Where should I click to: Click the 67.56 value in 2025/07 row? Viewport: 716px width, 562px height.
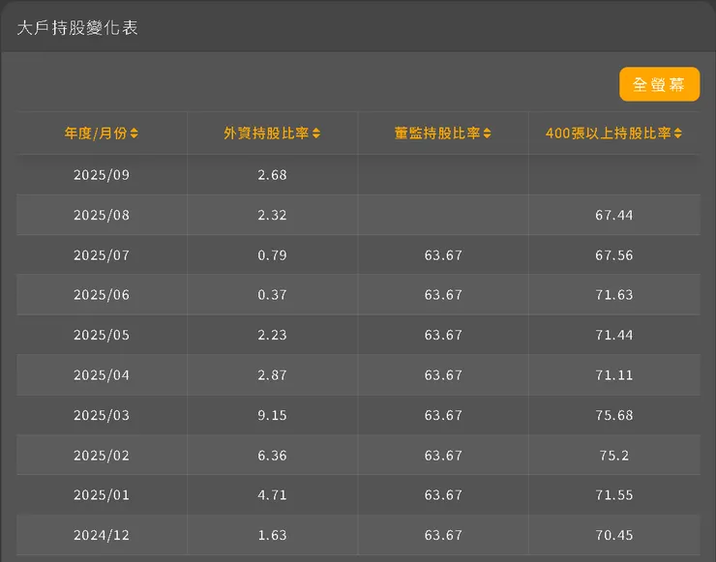[x=614, y=255]
